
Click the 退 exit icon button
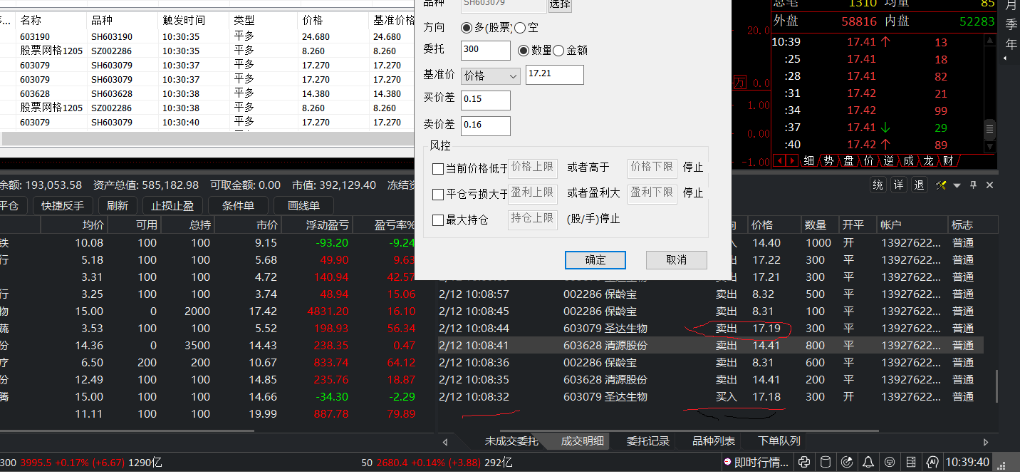coord(920,185)
